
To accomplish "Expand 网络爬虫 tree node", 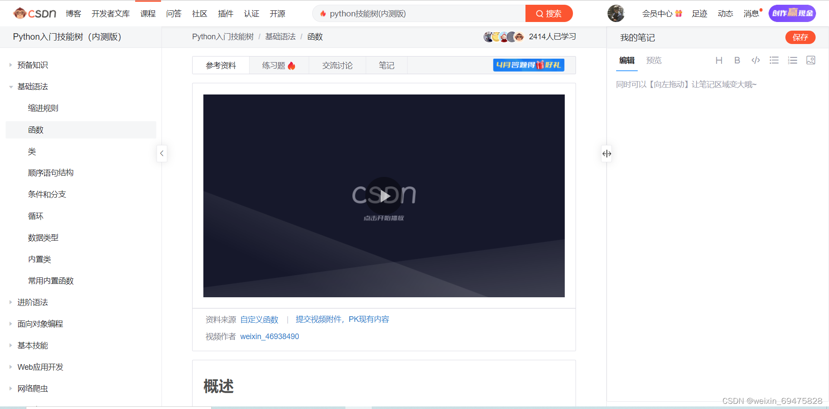I will [x=11, y=389].
